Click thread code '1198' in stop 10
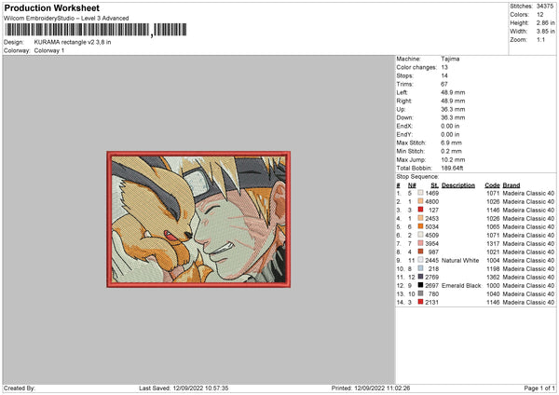Image resolution: width=559 pixels, height=395 pixels. point(493,269)
